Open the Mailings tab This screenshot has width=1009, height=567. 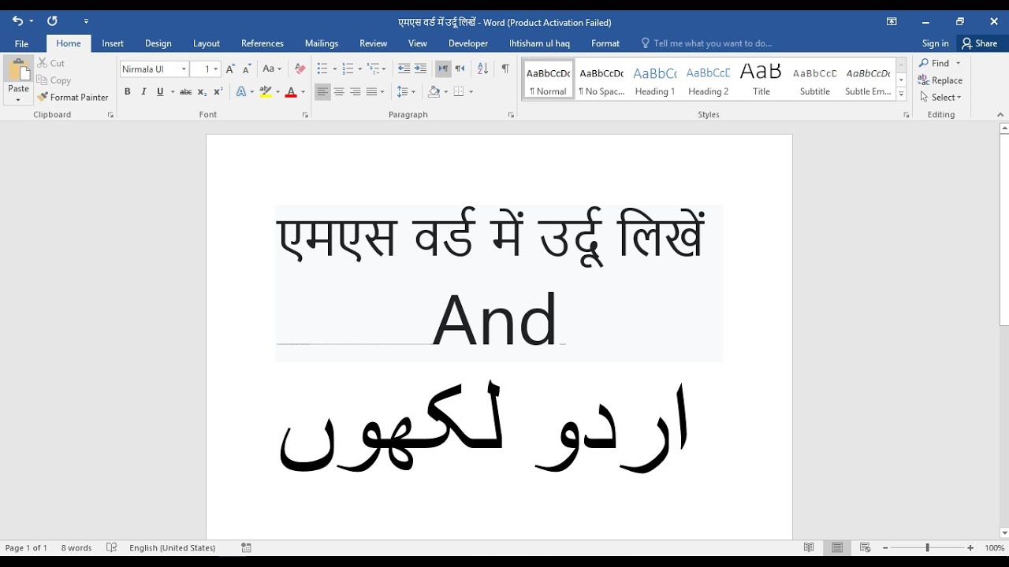pyautogui.click(x=322, y=43)
